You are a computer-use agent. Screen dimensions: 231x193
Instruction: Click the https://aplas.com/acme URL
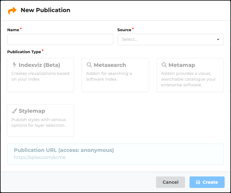(40, 157)
